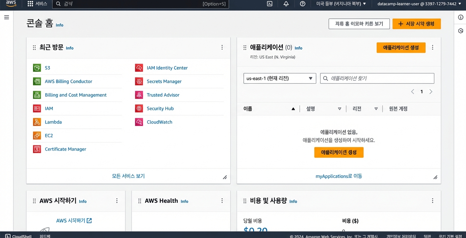Click the resize handle of 애플리케이션 widget
Viewport: 466px width, 238px height.
coord(436,177)
